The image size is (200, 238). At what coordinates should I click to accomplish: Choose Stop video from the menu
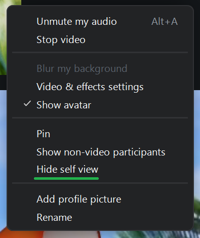pyautogui.click(x=100, y=40)
